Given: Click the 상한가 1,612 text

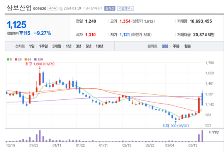Looking at the screenshot, I should tap(143, 21).
